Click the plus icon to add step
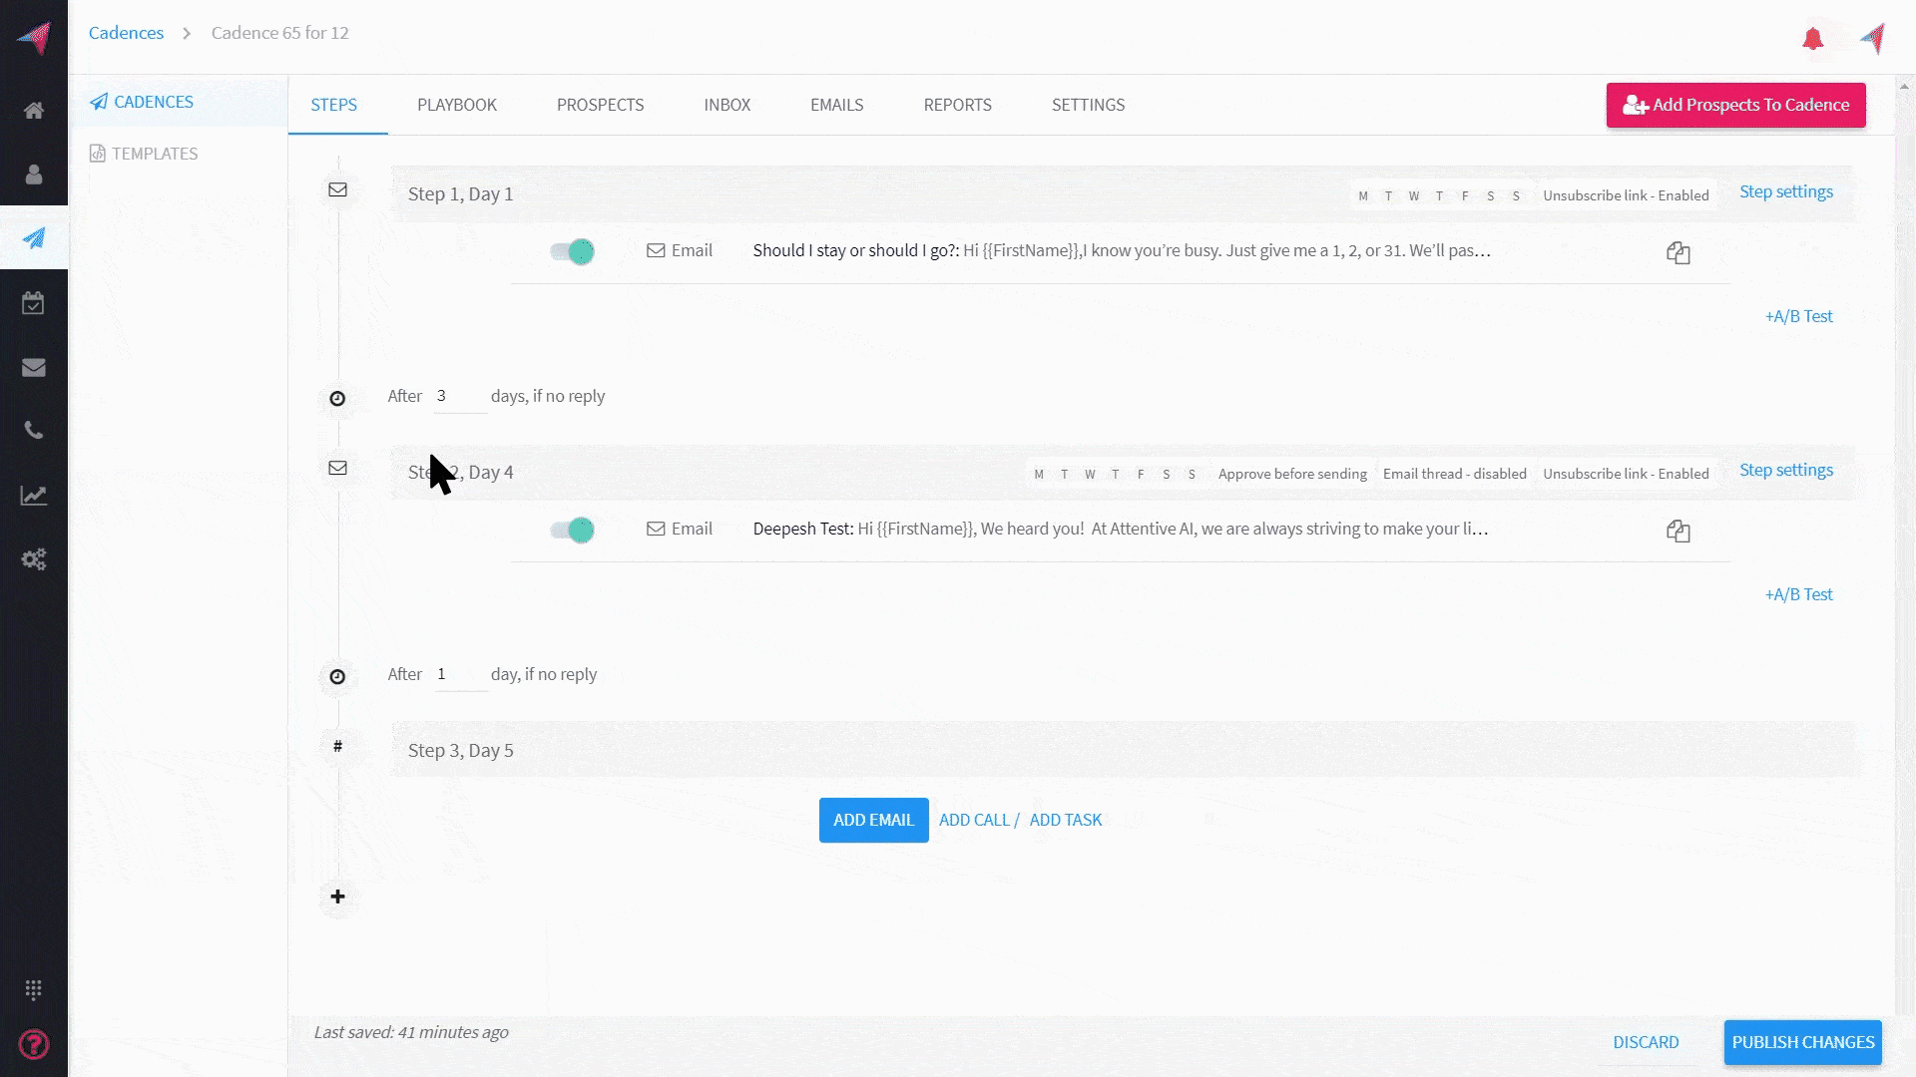 [337, 897]
